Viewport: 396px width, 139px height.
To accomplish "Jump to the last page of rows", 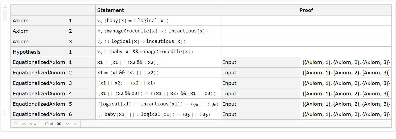I will pyautogui.click(x=75, y=124).
